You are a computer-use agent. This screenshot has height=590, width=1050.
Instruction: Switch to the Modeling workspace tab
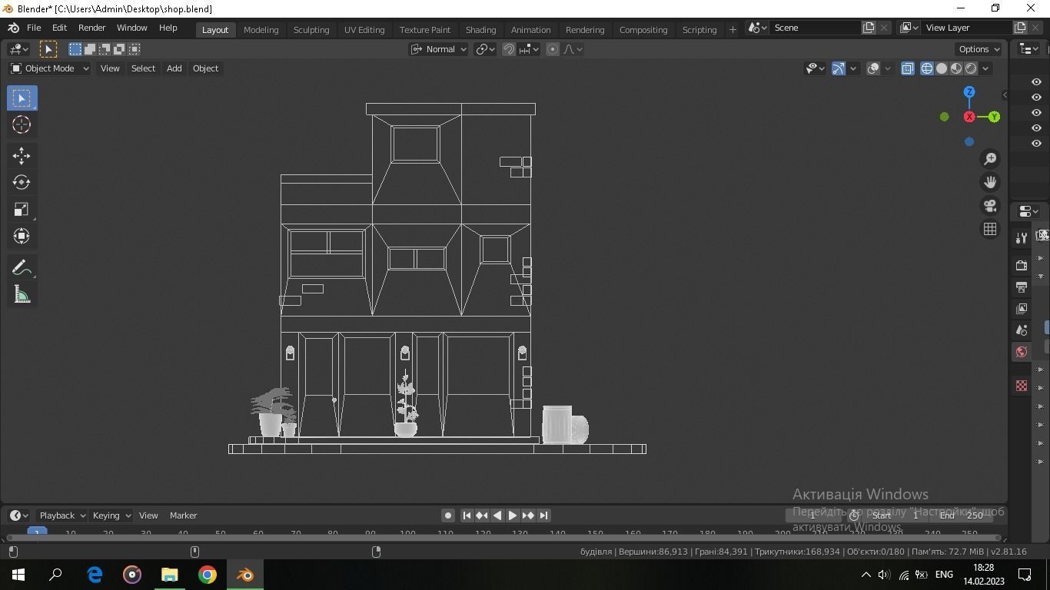pyautogui.click(x=261, y=30)
